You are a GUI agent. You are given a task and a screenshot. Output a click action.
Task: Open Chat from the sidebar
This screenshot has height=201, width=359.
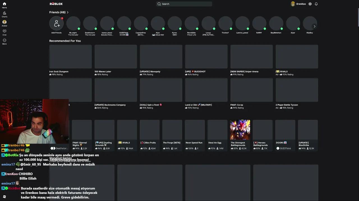coord(4,32)
